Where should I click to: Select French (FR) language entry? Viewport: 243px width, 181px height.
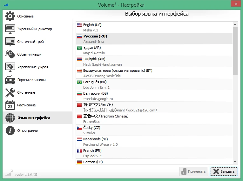point(154,153)
